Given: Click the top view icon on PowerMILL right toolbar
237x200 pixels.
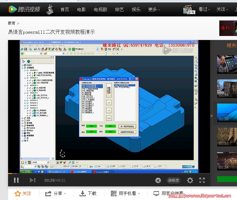Looking at the screenshot, I should click(x=196, y=58).
